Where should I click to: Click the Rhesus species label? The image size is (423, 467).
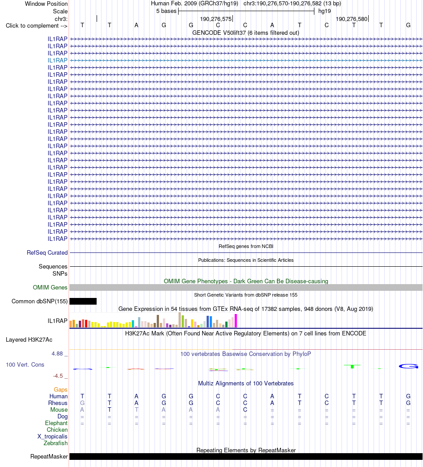coord(58,403)
